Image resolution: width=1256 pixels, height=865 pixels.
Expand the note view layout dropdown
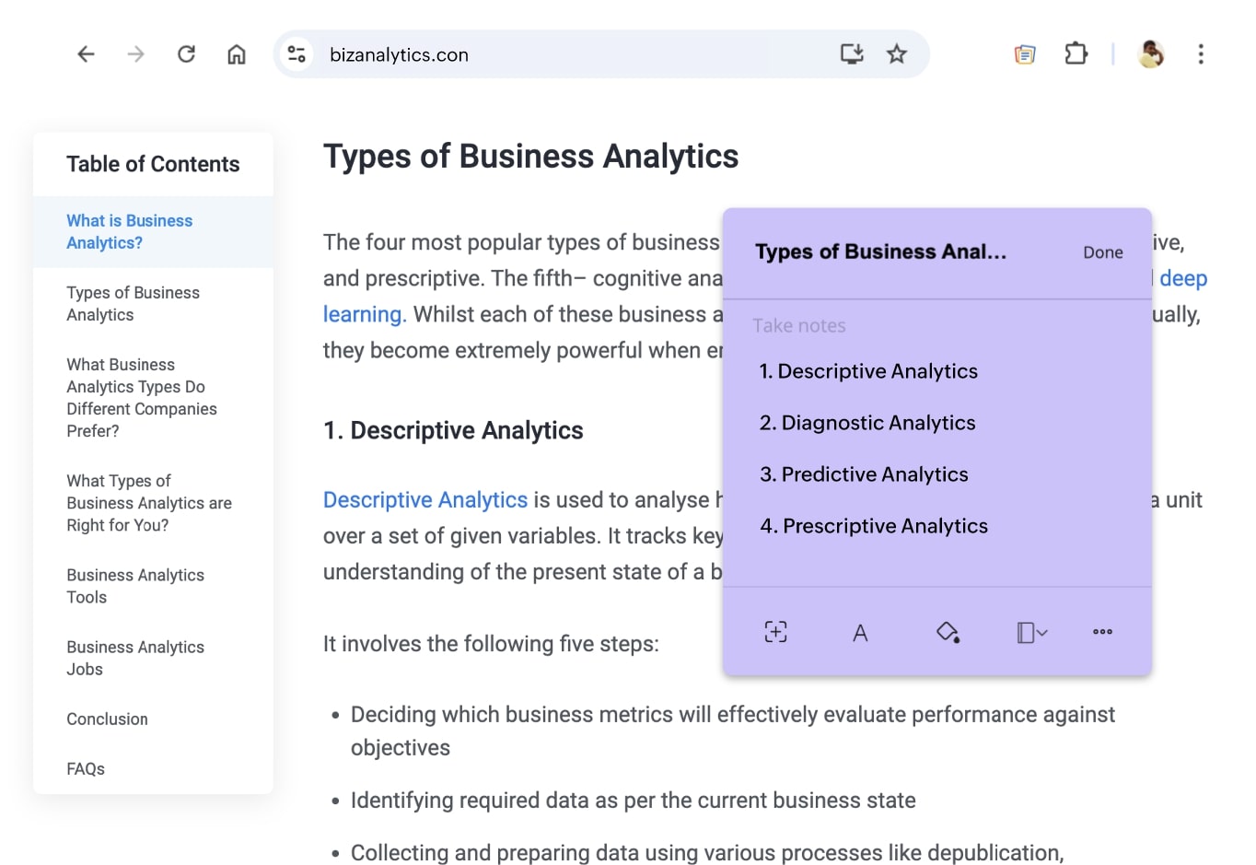(x=1031, y=632)
